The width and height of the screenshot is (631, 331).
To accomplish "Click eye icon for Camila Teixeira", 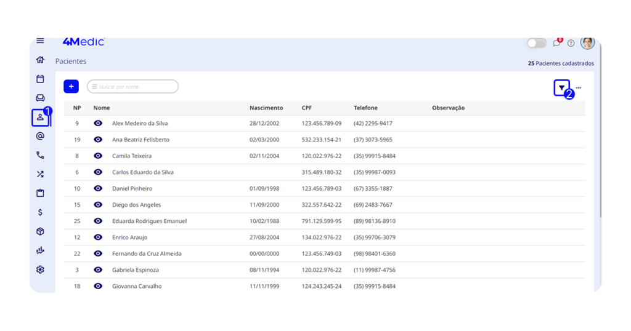I will click(98, 156).
